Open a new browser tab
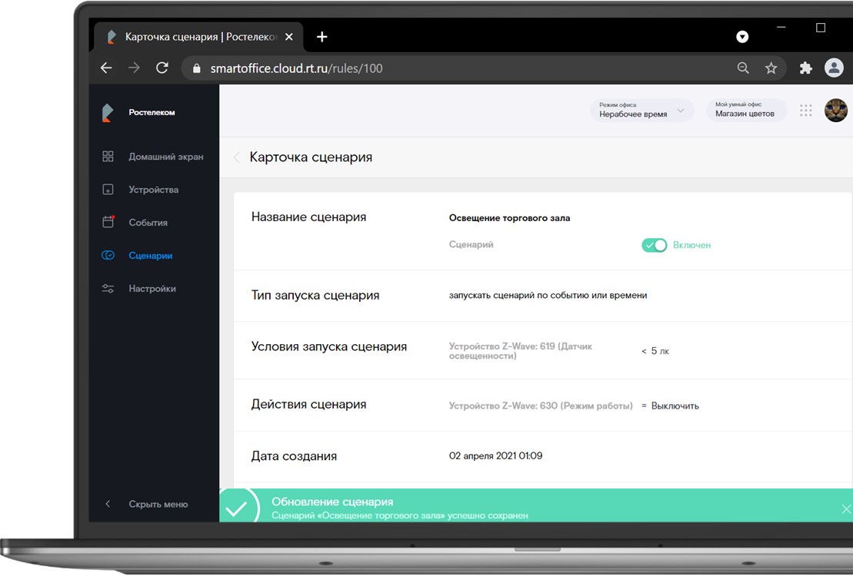 [x=322, y=37]
